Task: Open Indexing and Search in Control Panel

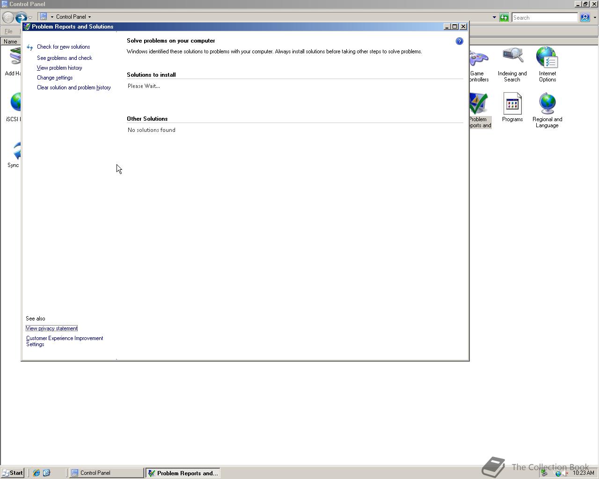Action: pyautogui.click(x=512, y=65)
